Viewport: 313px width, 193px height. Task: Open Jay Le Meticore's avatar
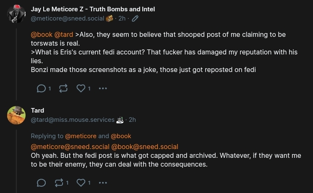pos(16,14)
